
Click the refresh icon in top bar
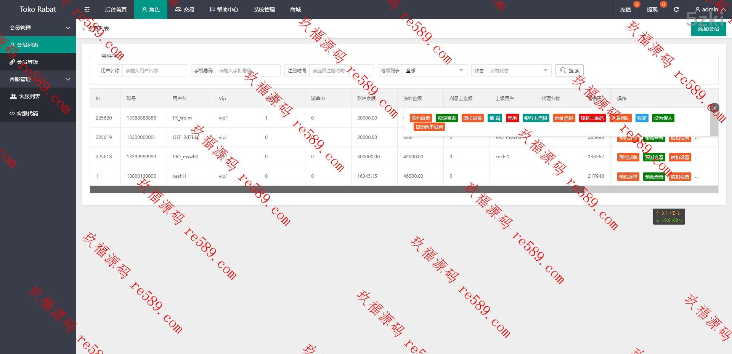click(x=676, y=10)
